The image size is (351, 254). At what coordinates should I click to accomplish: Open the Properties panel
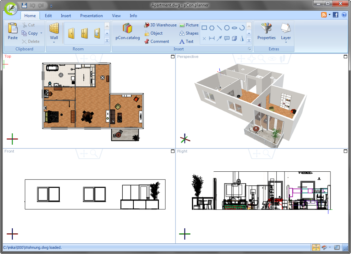coord(266,31)
